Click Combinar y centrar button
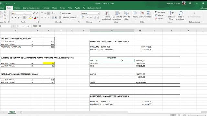Image resolution: width=207 pixels, height=116 pixels. [x=68, y=18]
